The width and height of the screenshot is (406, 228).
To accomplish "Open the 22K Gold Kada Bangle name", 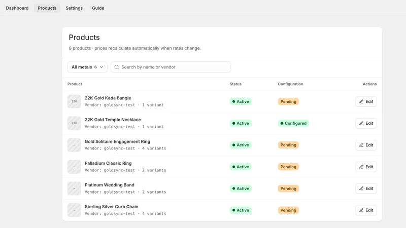I will tap(108, 98).
